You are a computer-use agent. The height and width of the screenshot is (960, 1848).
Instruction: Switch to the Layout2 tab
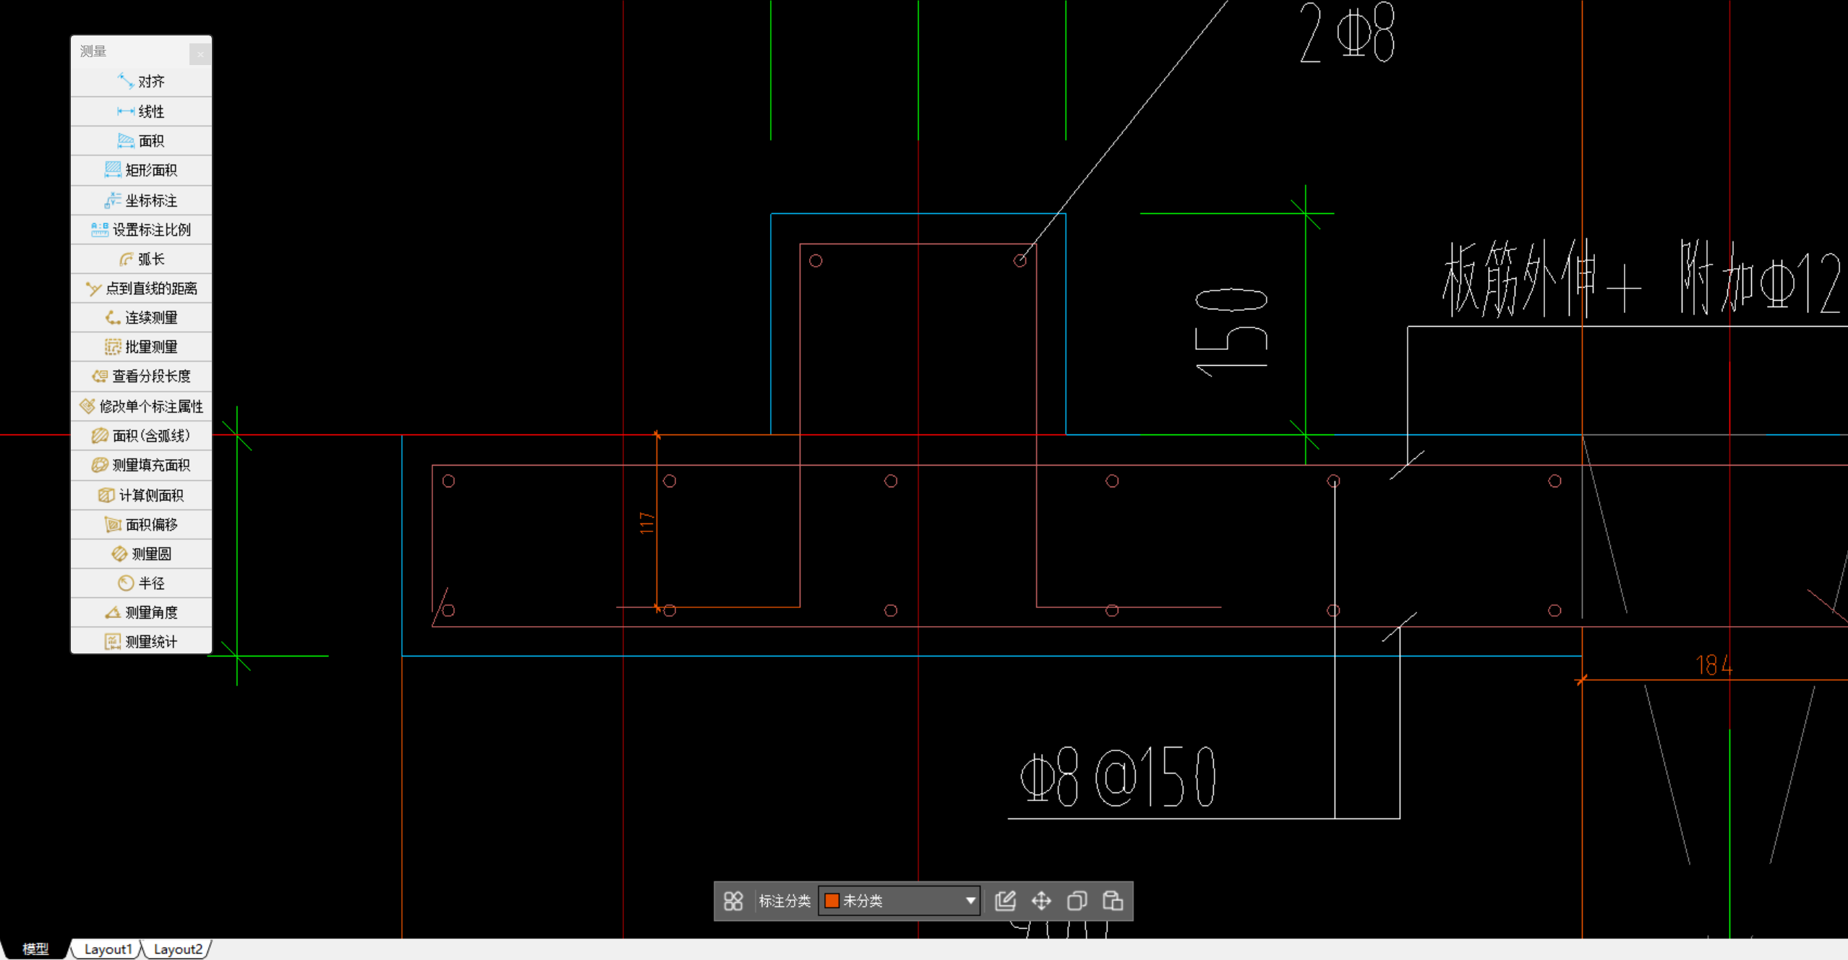pyautogui.click(x=177, y=949)
